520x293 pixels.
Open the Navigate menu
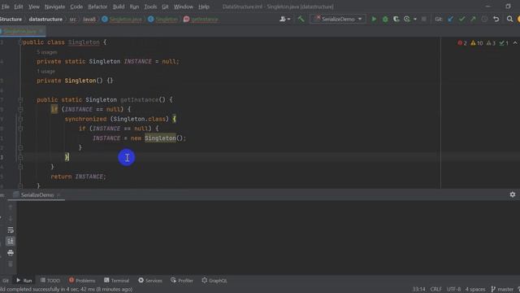tap(54, 7)
